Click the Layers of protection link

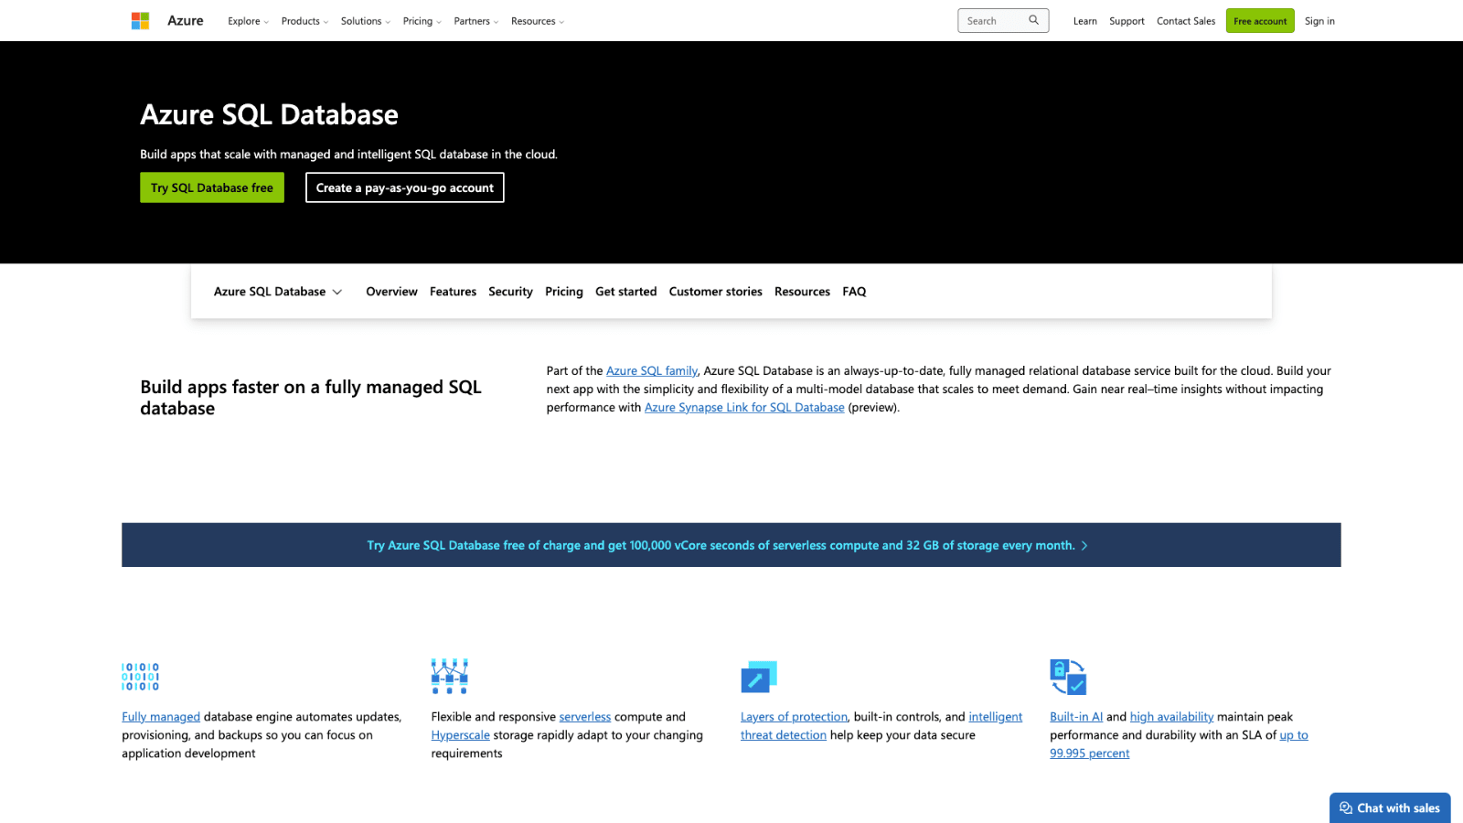click(794, 717)
